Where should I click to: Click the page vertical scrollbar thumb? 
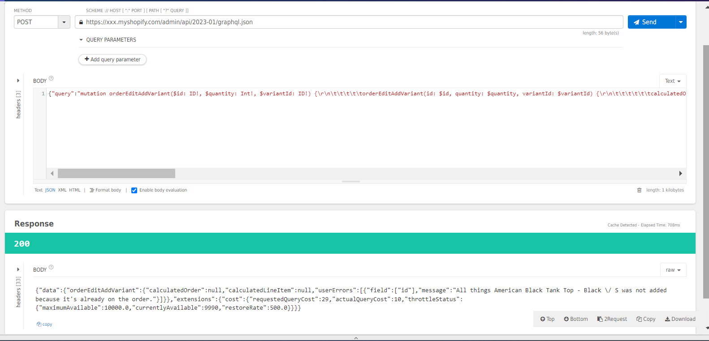click(706, 171)
